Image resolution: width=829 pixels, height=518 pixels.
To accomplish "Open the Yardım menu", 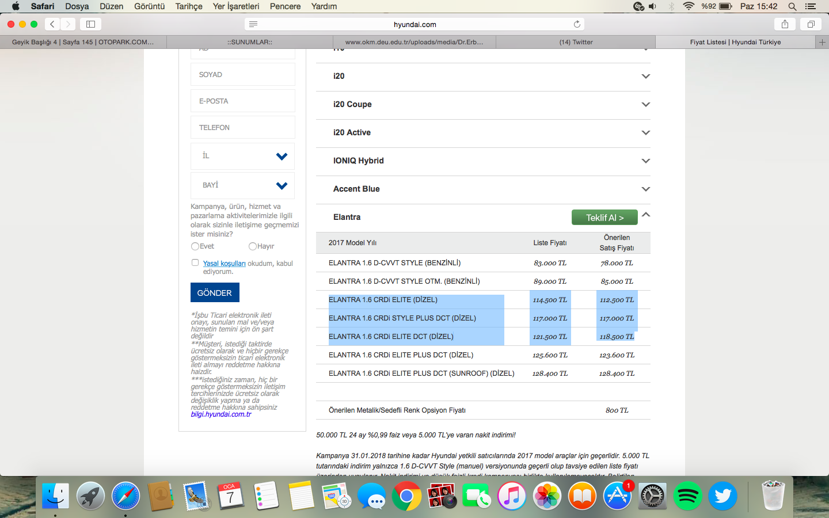I will 324,6.
